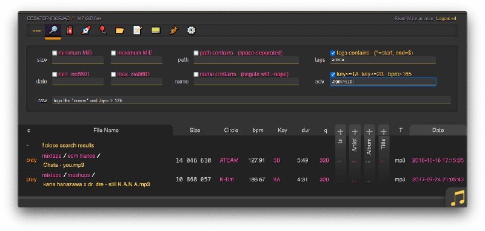The image size is (485, 231).
Task: Focus the min. iso8601 date field
Action: (78, 82)
